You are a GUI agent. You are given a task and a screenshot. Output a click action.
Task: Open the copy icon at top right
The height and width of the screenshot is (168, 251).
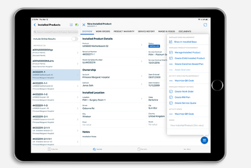tap(205, 25)
